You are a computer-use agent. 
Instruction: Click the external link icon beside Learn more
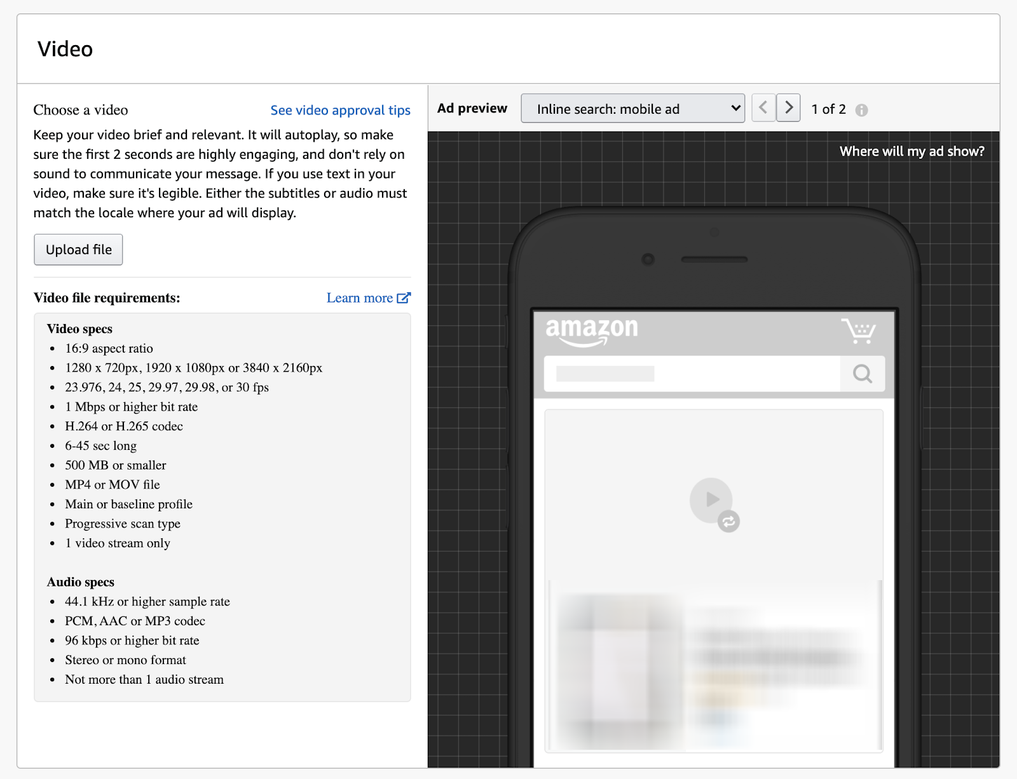[404, 298]
